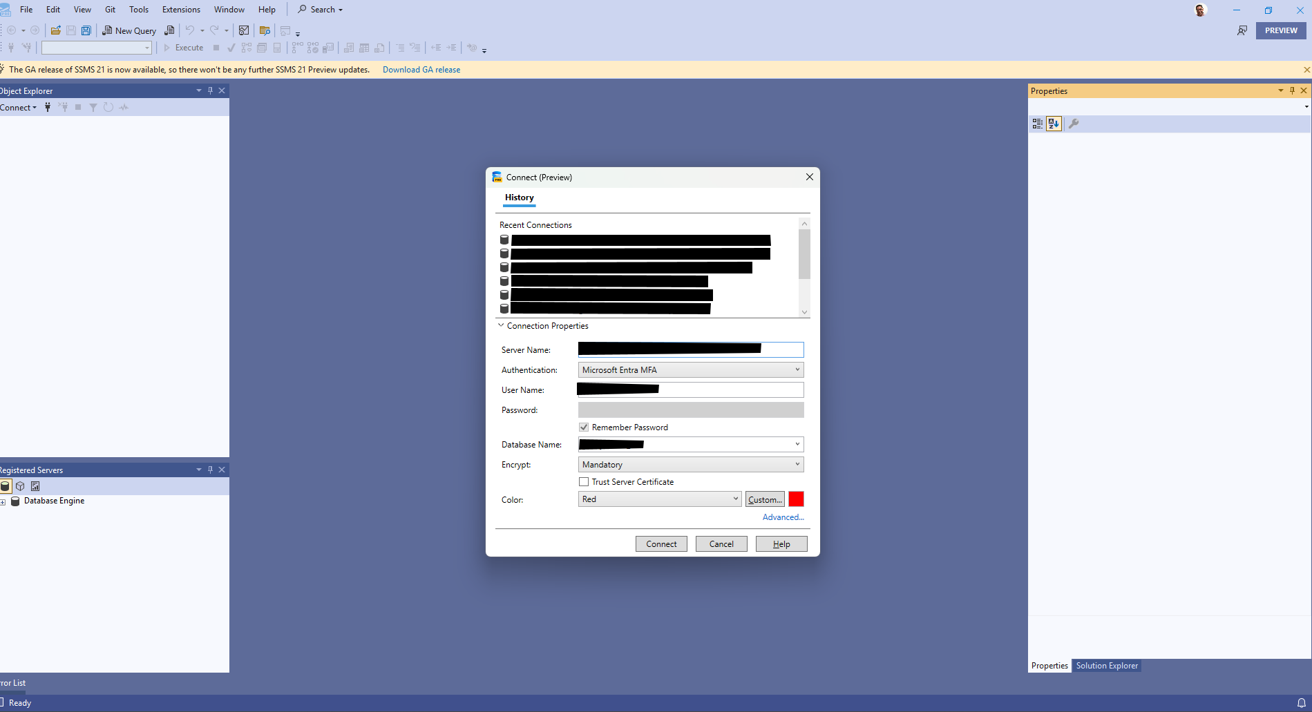Open the Edit menu
Viewport: 1312px width, 712px height.
53,10
